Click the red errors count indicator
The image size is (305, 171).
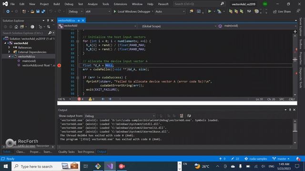click(x=81, y=99)
